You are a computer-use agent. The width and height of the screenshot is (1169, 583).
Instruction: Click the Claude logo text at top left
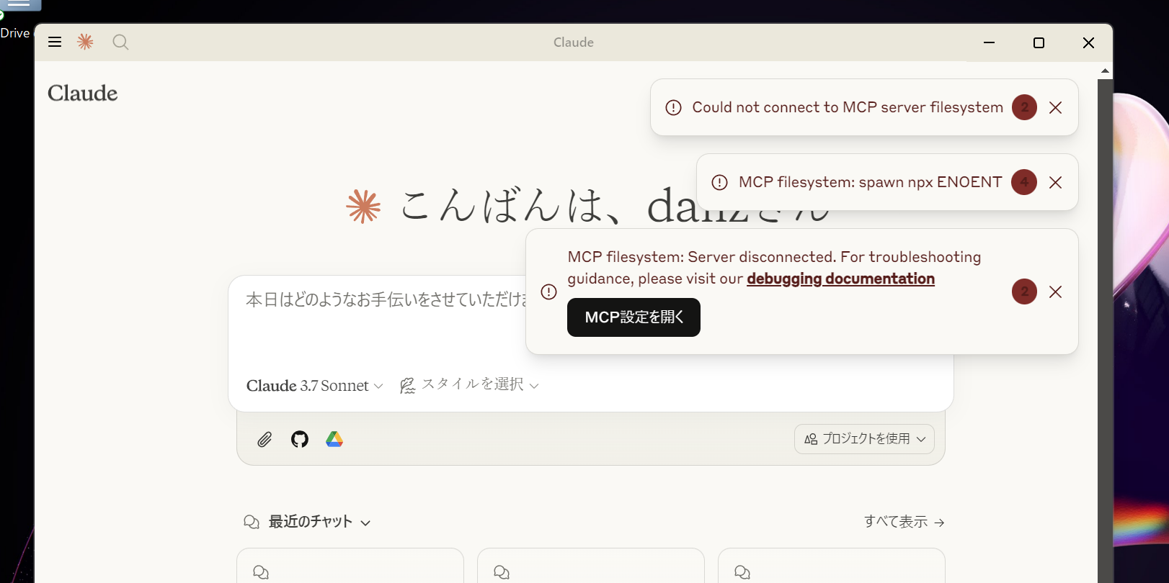(x=83, y=94)
